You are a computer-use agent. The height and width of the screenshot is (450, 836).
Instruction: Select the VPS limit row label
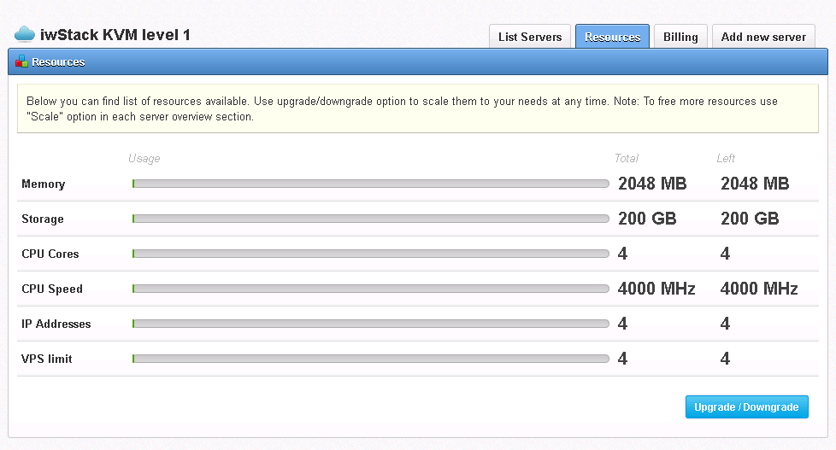click(x=47, y=359)
